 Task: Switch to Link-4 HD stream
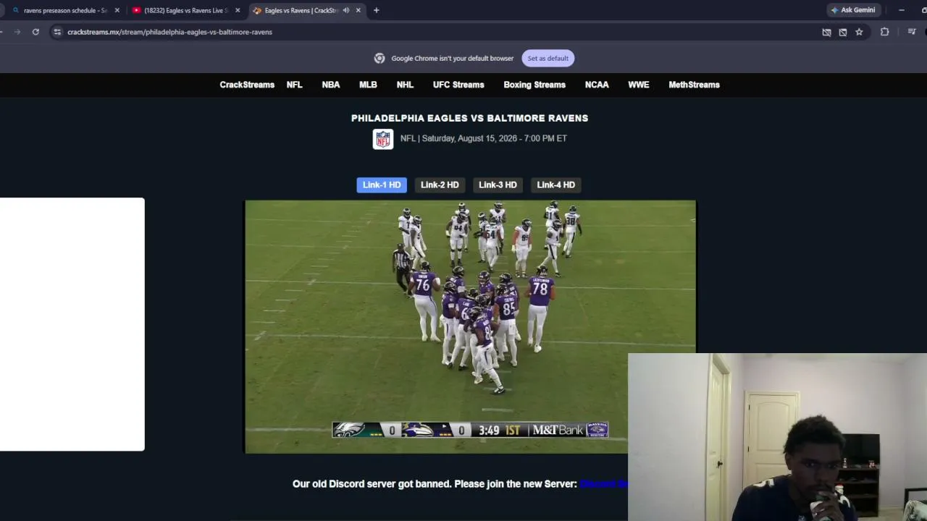[x=556, y=185]
